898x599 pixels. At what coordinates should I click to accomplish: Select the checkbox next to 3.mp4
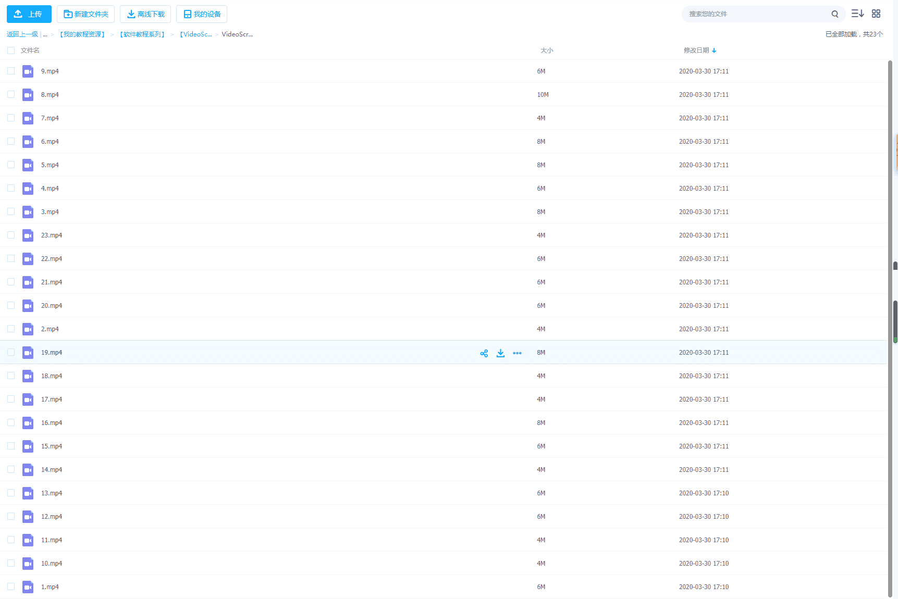(11, 211)
